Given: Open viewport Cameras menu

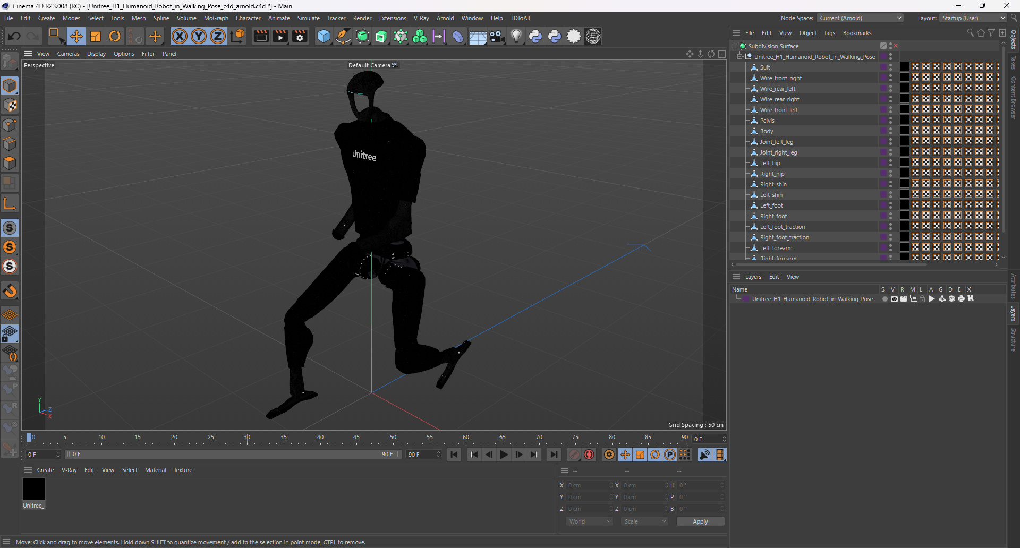Looking at the screenshot, I should pos(68,54).
